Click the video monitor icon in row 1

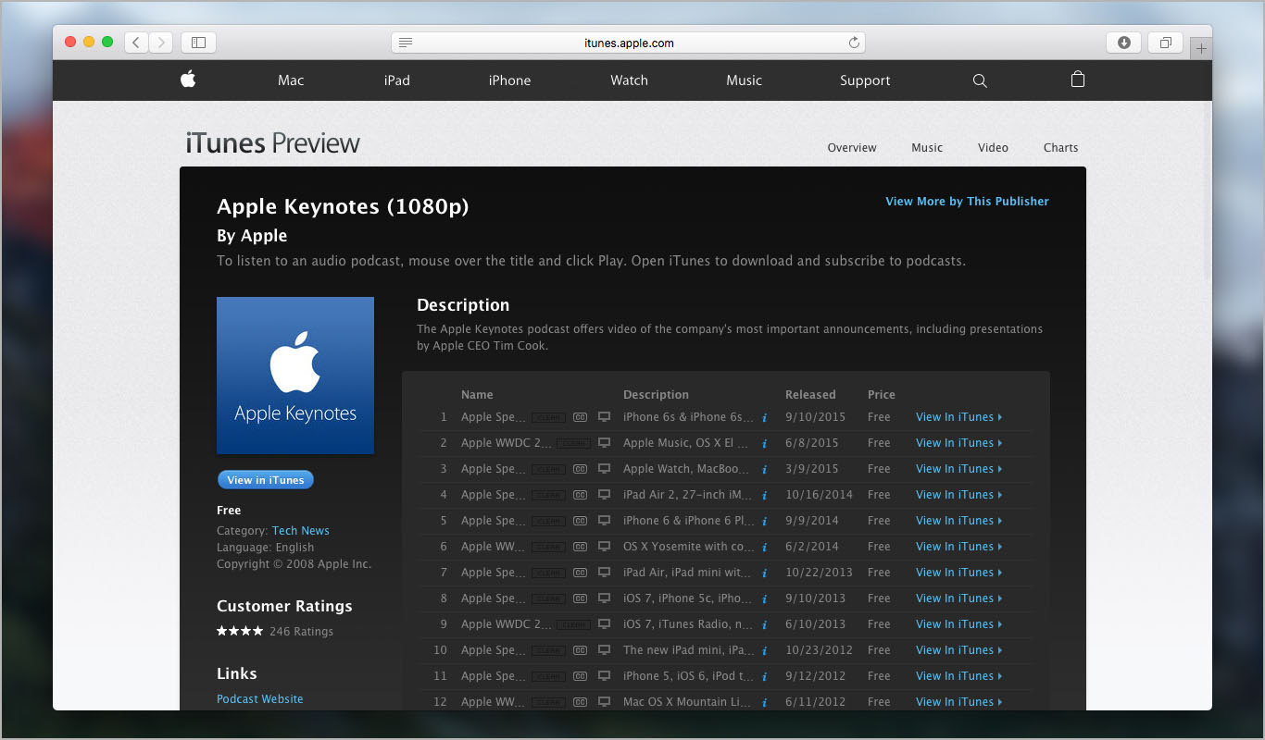pos(605,417)
